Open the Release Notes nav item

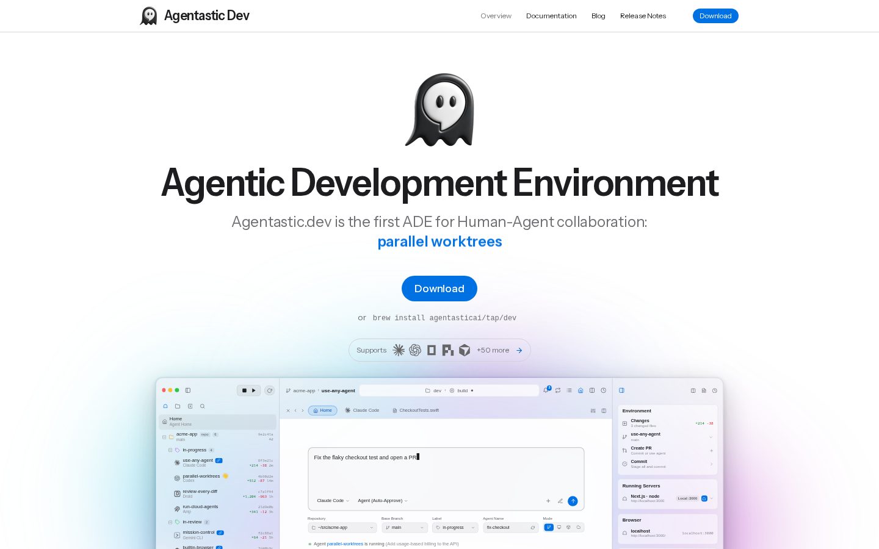[643, 16]
